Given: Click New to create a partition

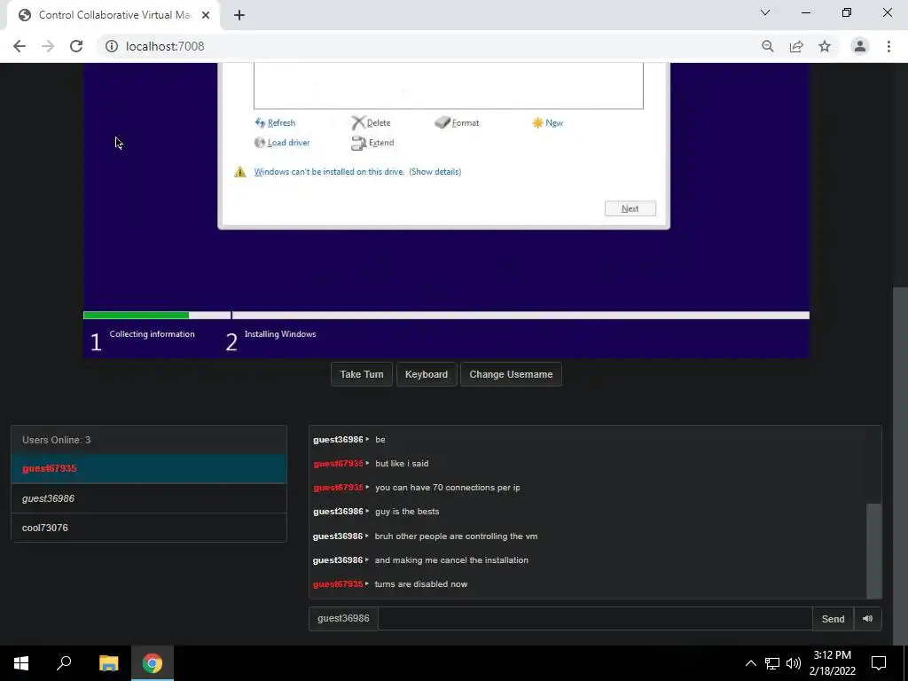Looking at the screenshot, I should 548,122.
